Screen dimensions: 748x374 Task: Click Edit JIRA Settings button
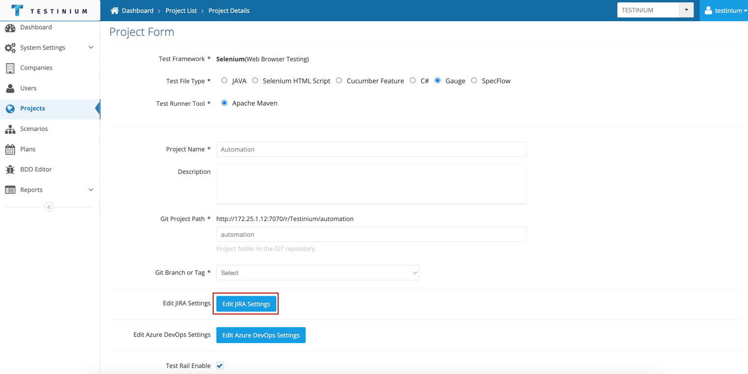coord(246,304)
